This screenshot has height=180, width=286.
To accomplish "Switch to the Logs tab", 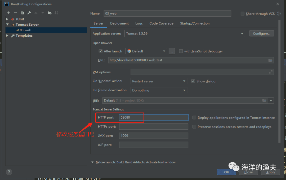I will 139,23.
